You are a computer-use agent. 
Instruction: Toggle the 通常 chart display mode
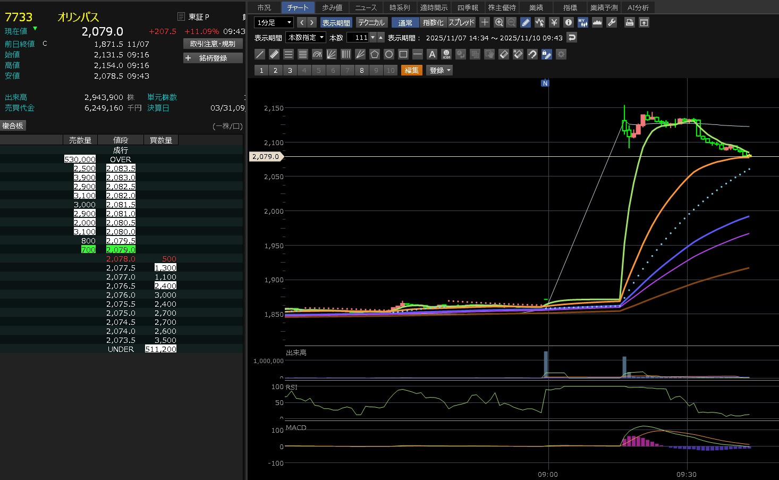pos(405,22)
